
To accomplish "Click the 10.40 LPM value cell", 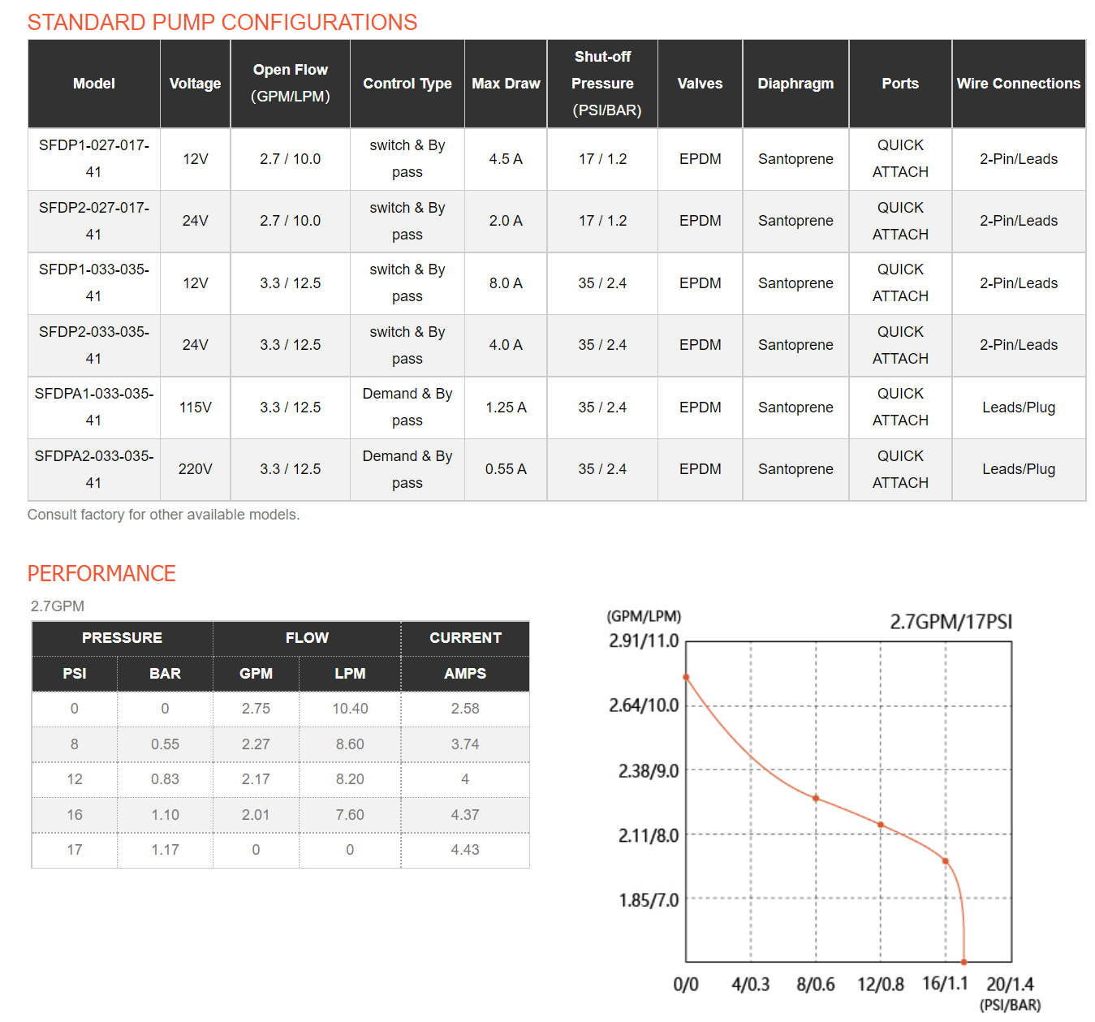I will pos(350,709).
